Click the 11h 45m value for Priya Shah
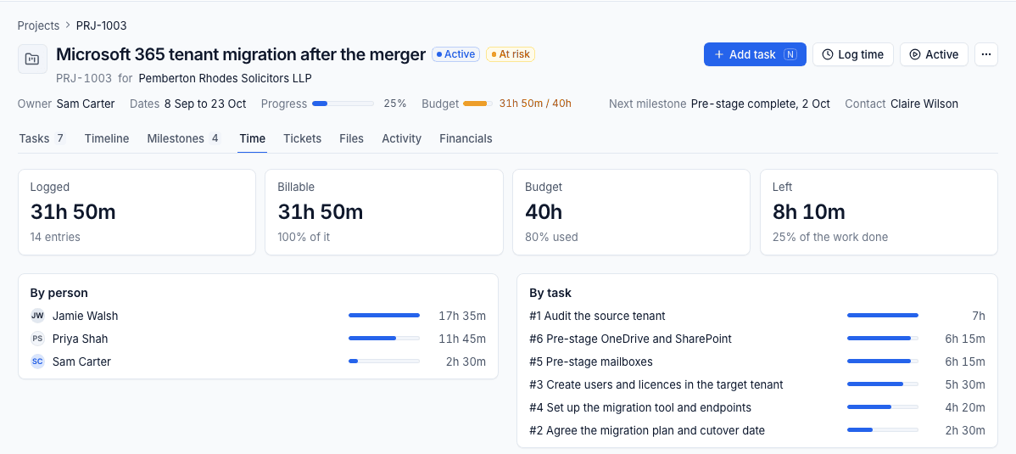The width and height of the screenshot is (1016, 454). [462, 339]
